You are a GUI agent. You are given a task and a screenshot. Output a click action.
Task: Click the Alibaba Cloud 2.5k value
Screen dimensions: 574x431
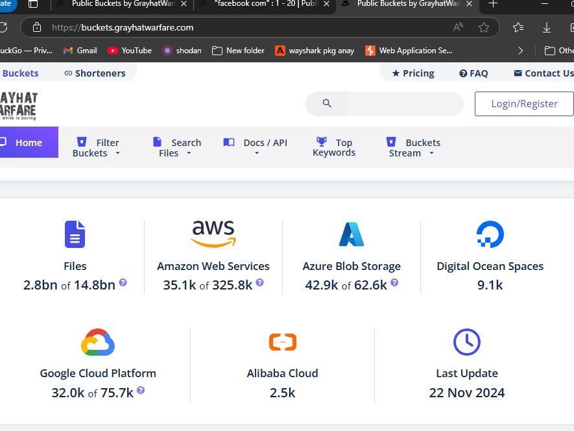283,393
